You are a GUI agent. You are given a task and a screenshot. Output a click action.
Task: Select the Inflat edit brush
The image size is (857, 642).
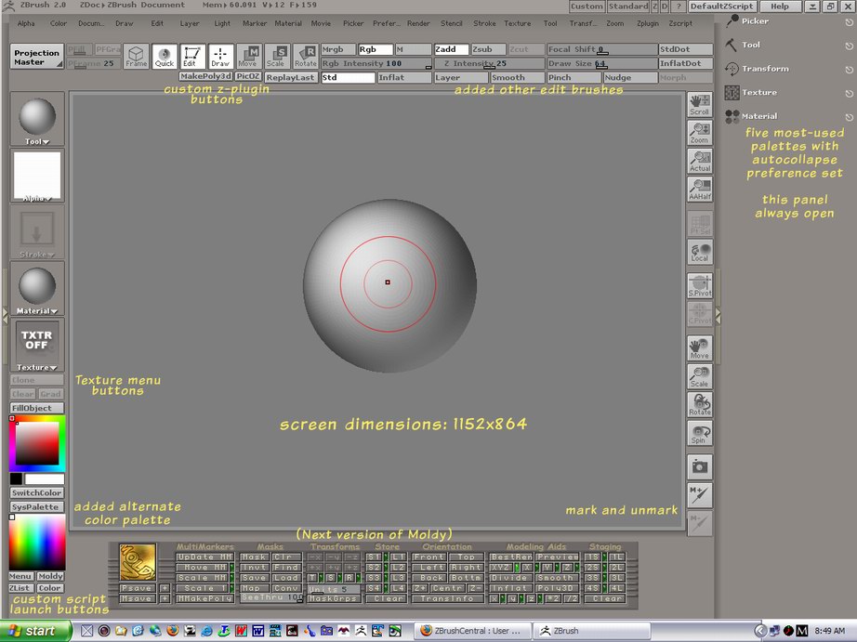(x=404, y=78)
